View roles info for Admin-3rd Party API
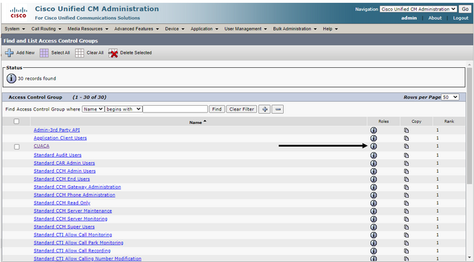This screenshot has height=262, width=474. (x=374, y=130)
